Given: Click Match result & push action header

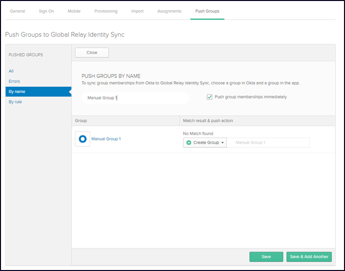Looking at the screenshot, I should click(208, 121).
